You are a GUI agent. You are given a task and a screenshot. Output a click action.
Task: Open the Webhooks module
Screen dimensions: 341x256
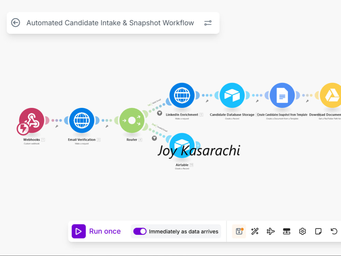click(x=31, y=120)
